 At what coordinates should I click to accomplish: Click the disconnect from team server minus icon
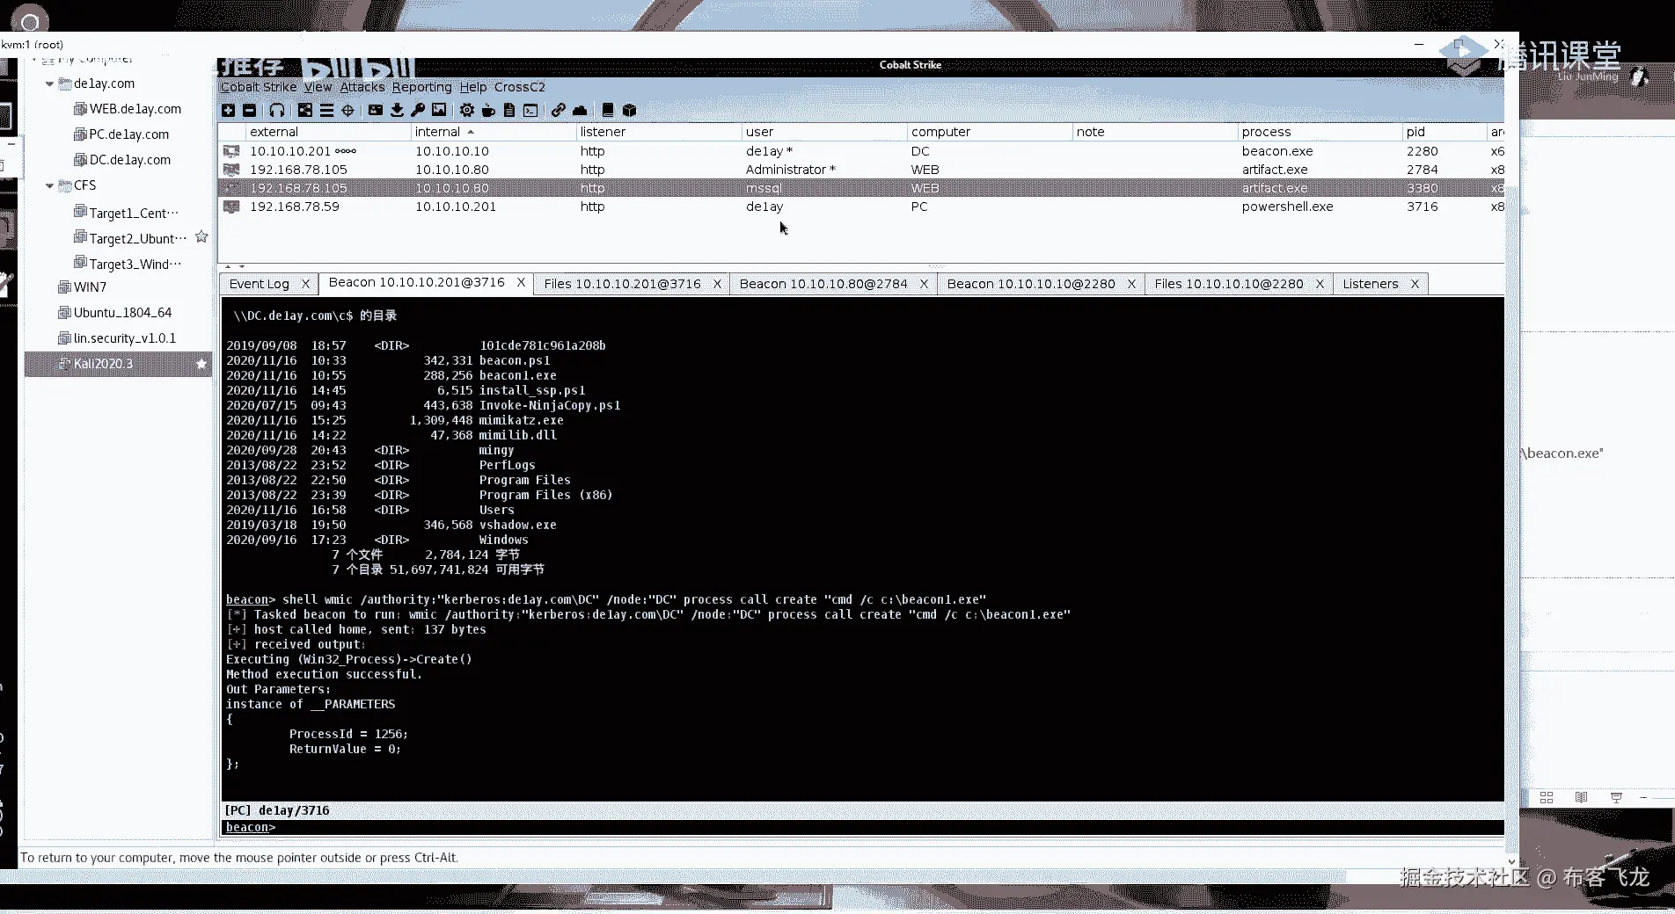250,110
